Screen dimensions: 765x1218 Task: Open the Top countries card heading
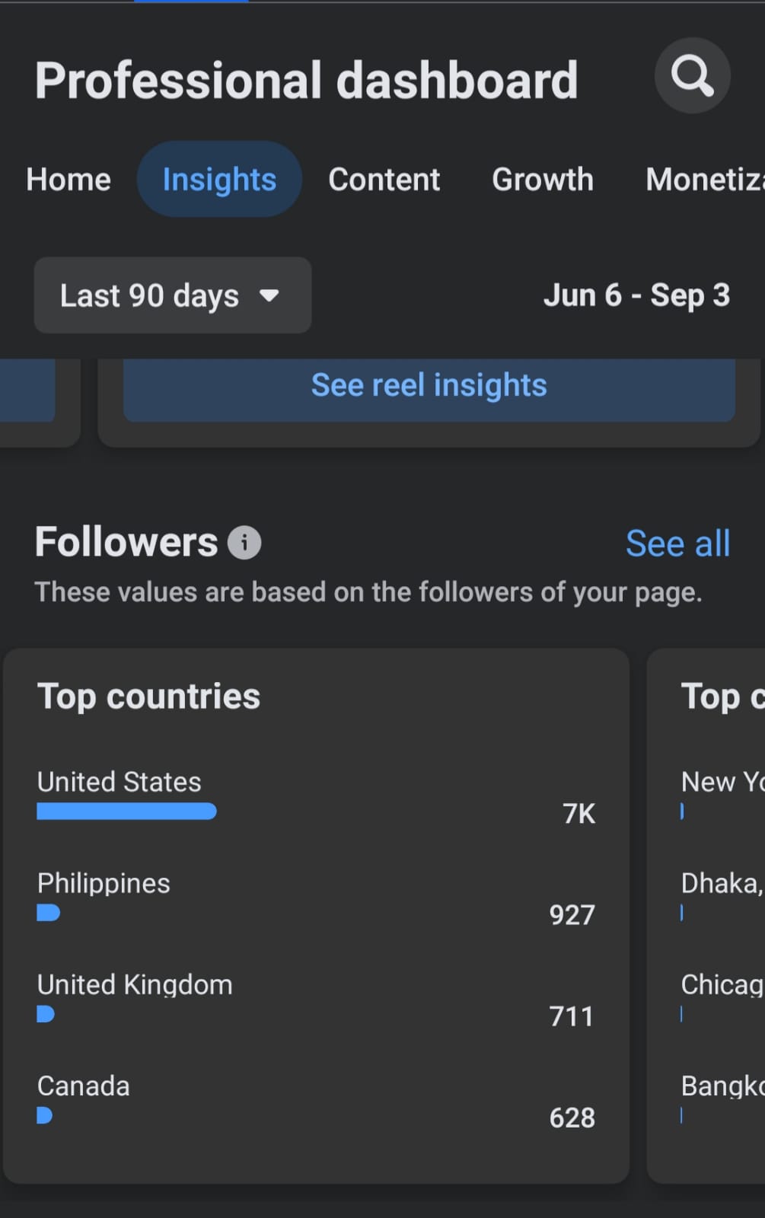click(149, 697)
